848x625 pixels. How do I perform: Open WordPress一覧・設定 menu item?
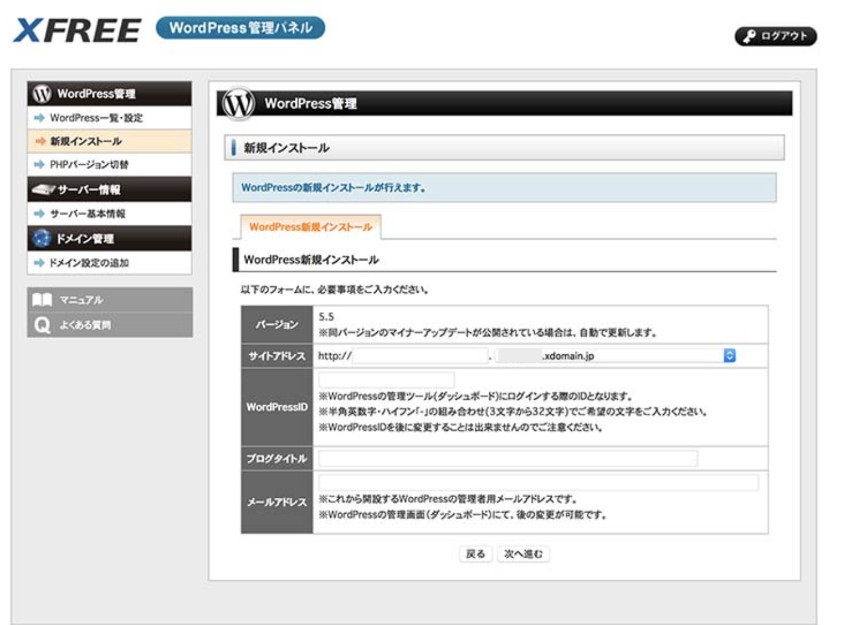coord(109,118)
